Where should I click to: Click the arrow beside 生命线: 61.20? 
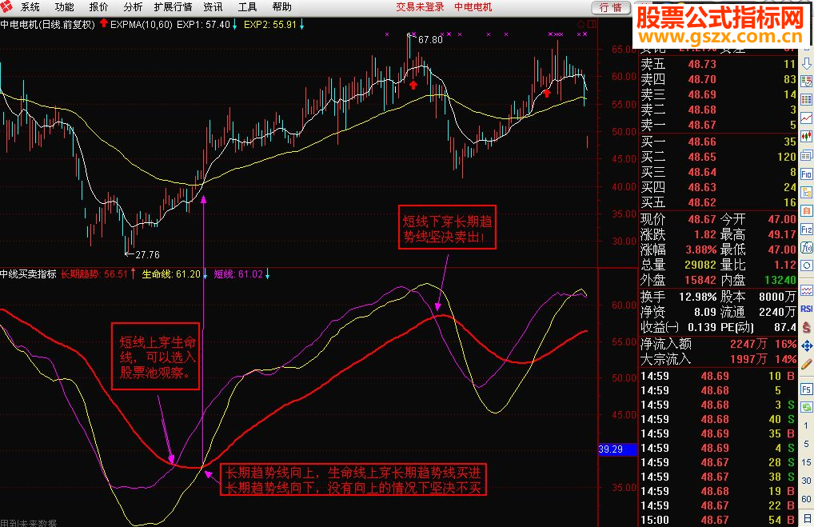pyautogui.click(x=205, y=273)
